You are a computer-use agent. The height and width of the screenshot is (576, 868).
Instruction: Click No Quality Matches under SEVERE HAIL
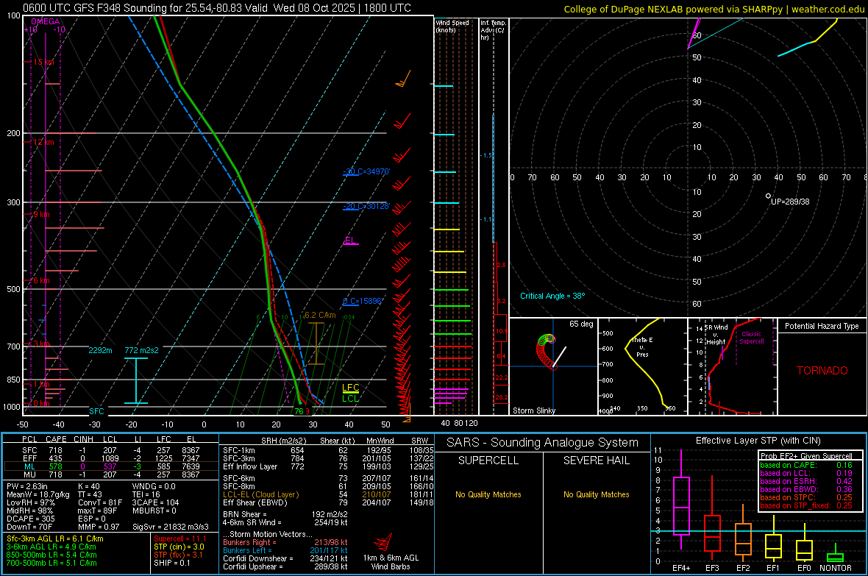coord(596,494)
